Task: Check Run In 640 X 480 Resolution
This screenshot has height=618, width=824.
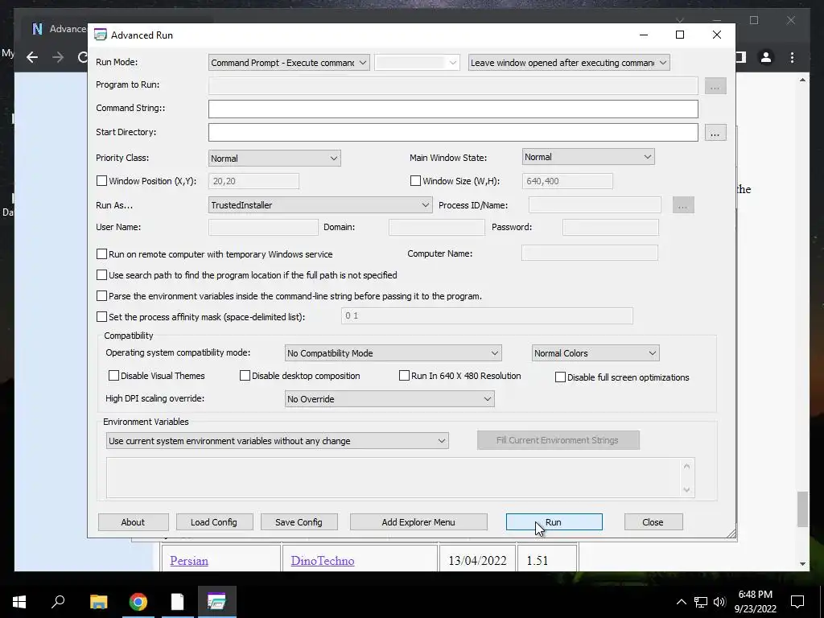Action: click(404, 376)
